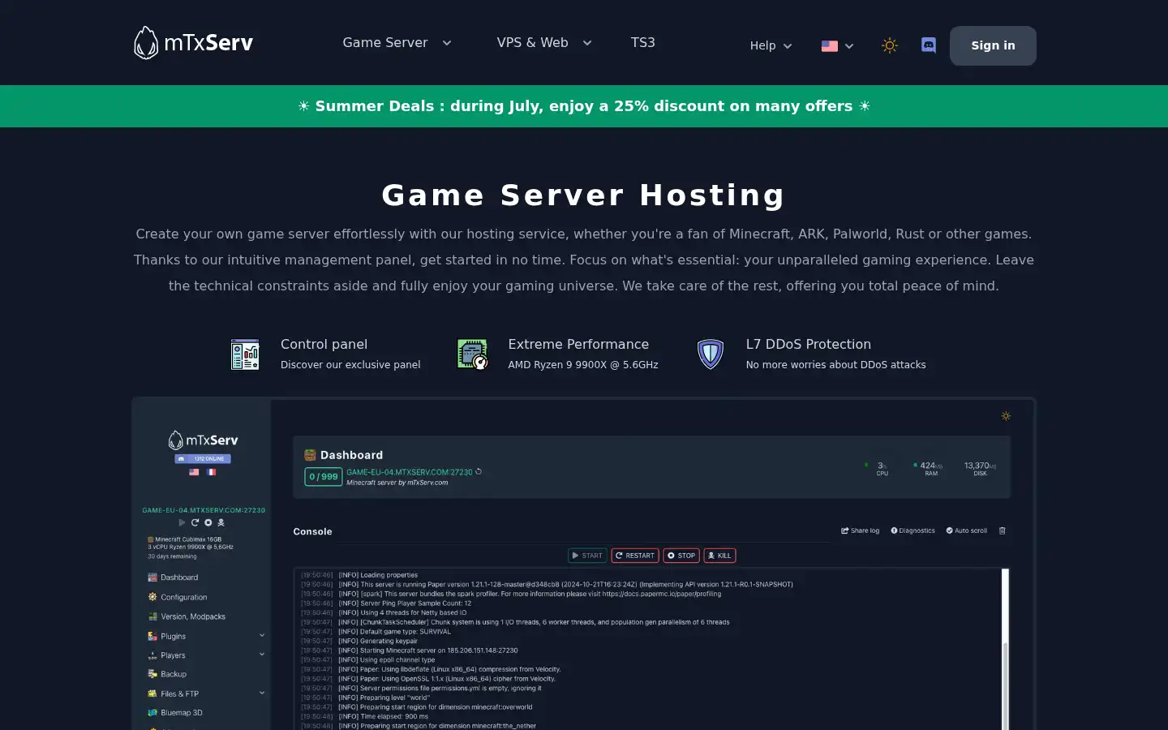Image resolution: width=1168 pixels, height=730 pixels.
Task: Expand the Files & FTP sidebar chevron
Action: coord(262,693)
